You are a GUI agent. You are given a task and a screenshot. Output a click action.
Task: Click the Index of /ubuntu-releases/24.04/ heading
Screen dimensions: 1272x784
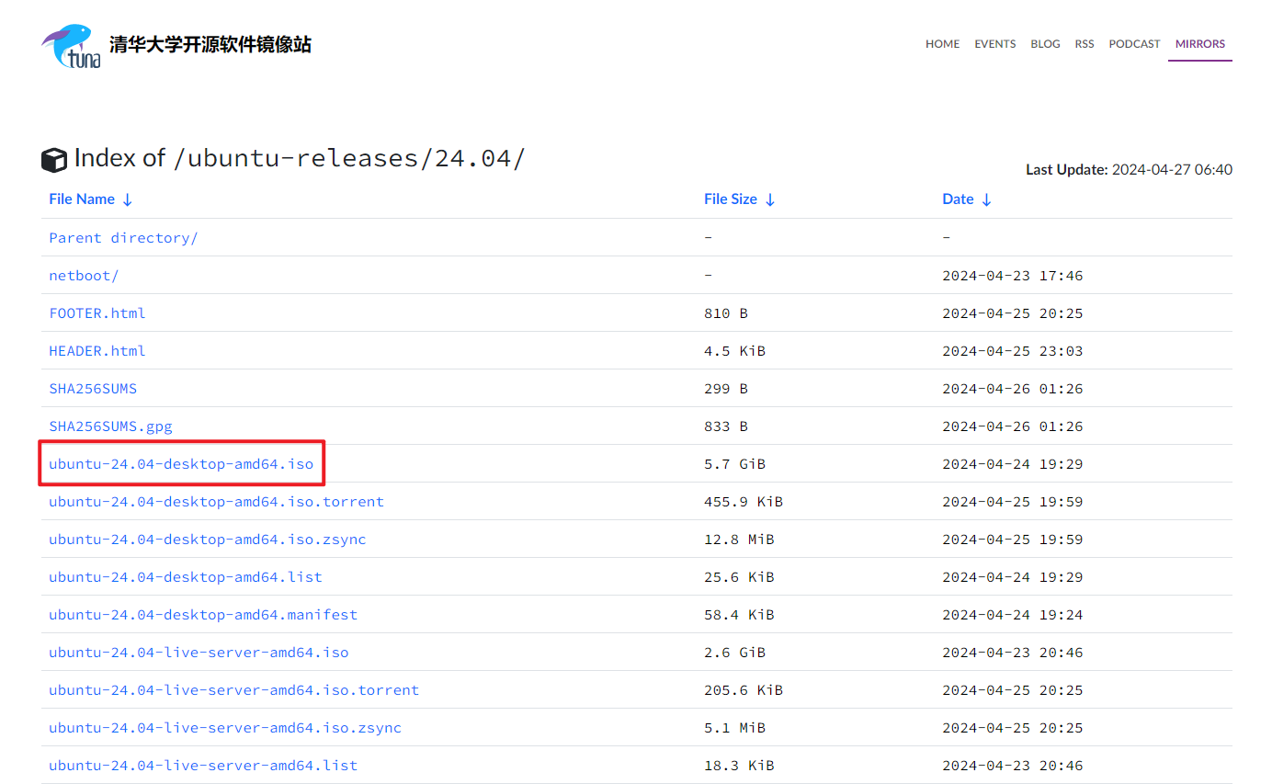pyautogui.click(x=300, y=158)
